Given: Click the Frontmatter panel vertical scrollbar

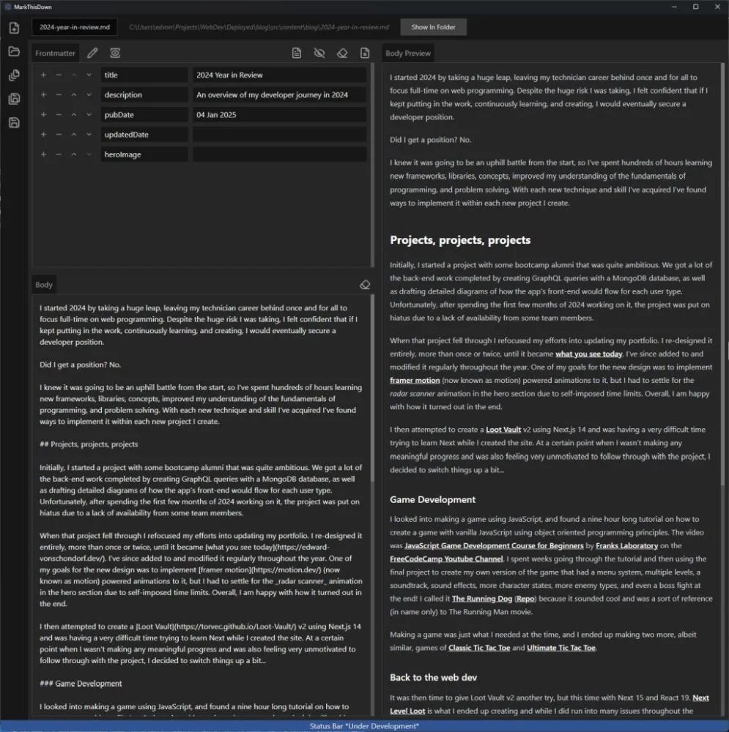Looking at the screenshot, I should (372, 165).
